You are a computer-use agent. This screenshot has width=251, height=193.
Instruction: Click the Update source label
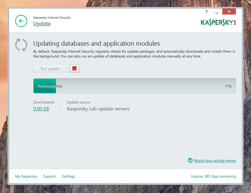78,102
